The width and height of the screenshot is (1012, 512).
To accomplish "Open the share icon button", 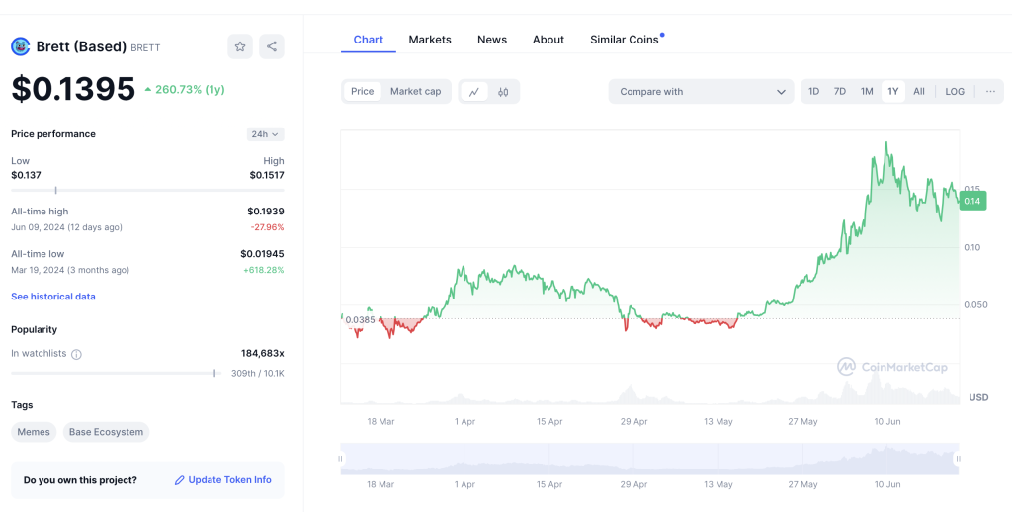I will click(x=272, y=46).
